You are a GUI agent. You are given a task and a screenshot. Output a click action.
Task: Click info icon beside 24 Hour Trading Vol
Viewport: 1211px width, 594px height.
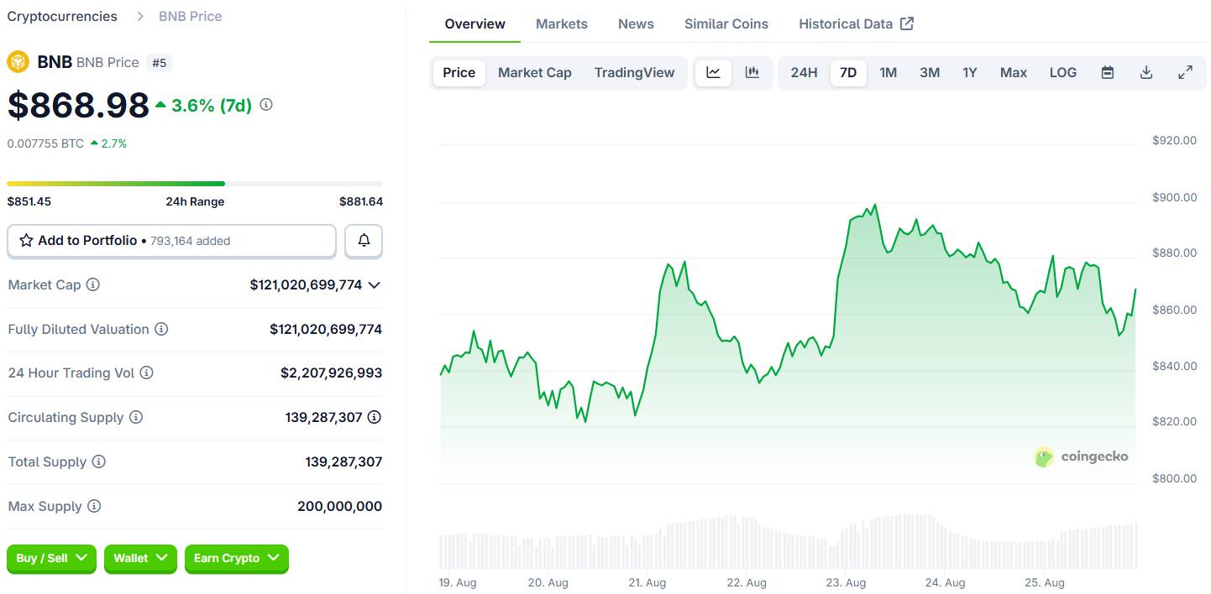click(x=146, y=373)
